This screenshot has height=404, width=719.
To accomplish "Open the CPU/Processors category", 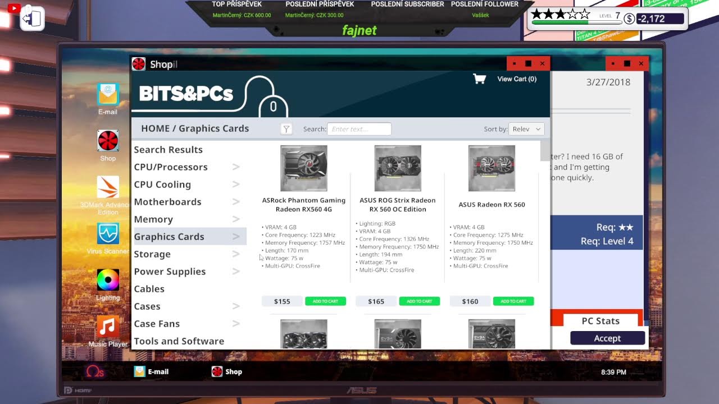I will [x=171, y=167].
